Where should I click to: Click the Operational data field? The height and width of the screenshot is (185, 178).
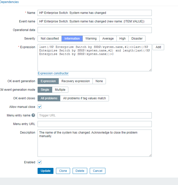[x=95, y=30]
